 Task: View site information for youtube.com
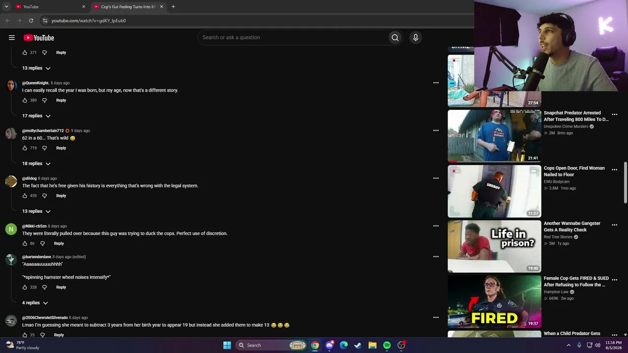45,21
